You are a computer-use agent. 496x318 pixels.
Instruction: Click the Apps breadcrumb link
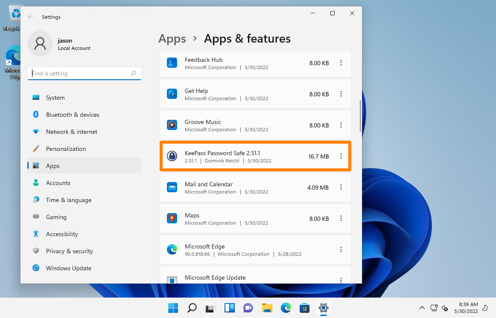[x=172, y=39]
